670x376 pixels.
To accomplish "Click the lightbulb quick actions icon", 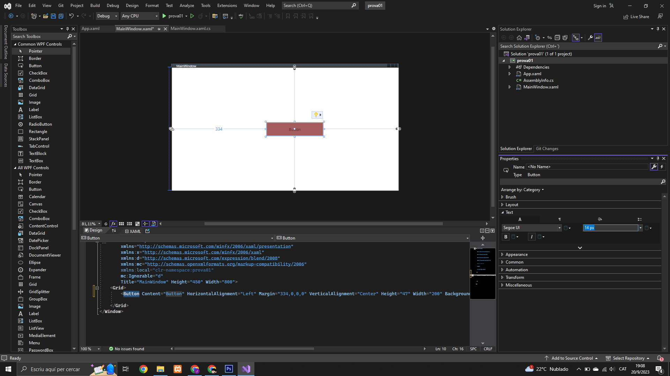I will pyautogui.click(x=316, y=115).
